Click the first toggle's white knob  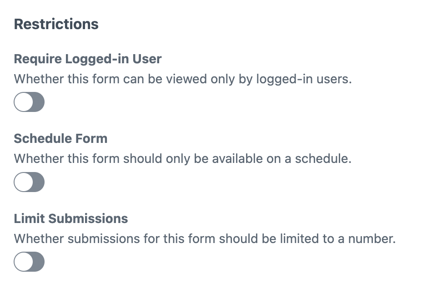point(23,102)
